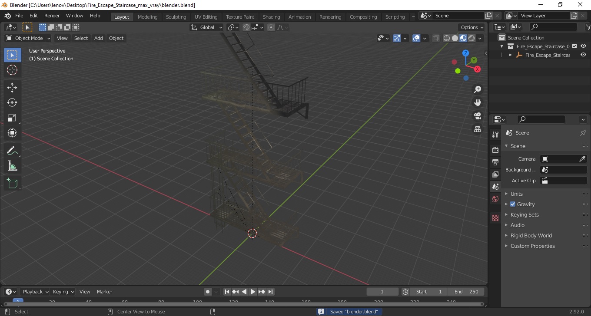The width and height of the screenshot is (591, 316).
Task: Toggle snapping magnet icon
Action: point(246,27)
